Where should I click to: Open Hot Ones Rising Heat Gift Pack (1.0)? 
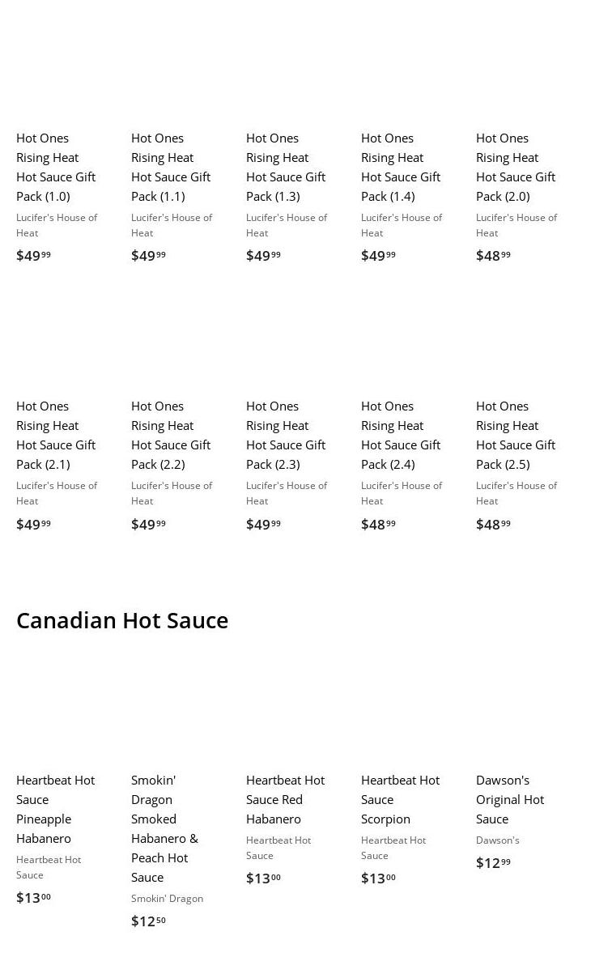pyautogui.click(x=56, y=167)
